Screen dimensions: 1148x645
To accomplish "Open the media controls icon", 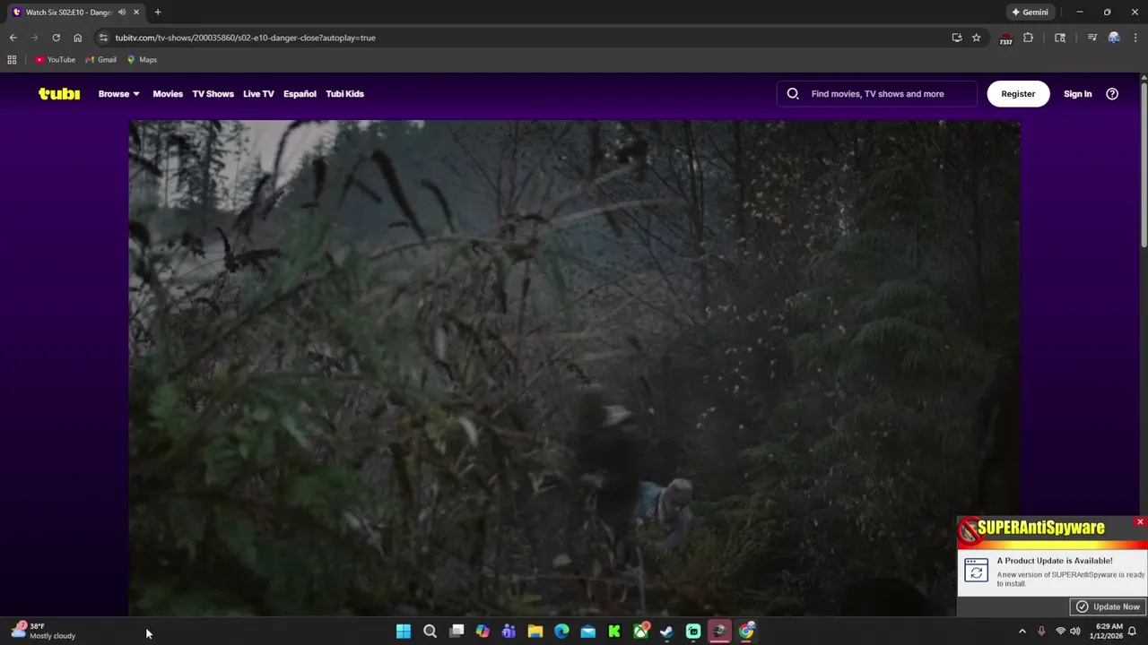I will coord(1091,38).
